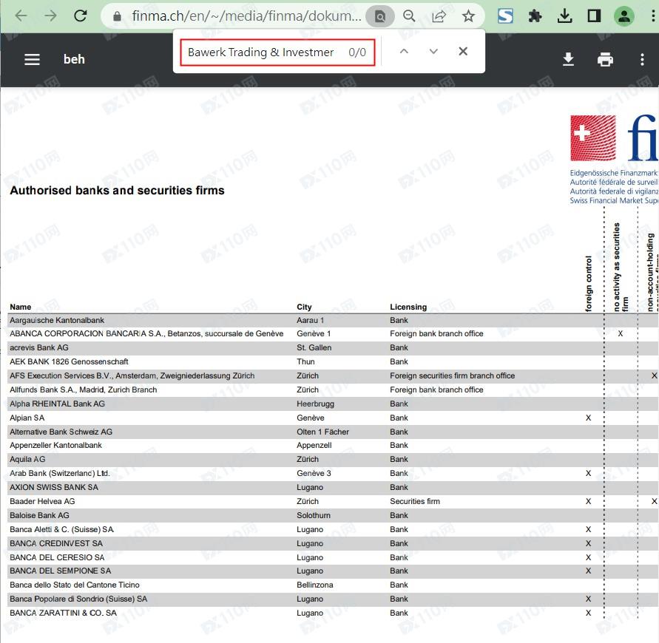Reload the page with refresh icon
The image size is (659, 643).
81,16
